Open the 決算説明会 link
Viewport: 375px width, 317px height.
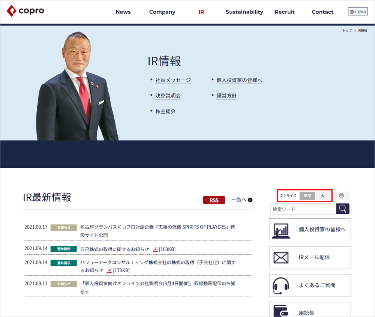[168, 96]
